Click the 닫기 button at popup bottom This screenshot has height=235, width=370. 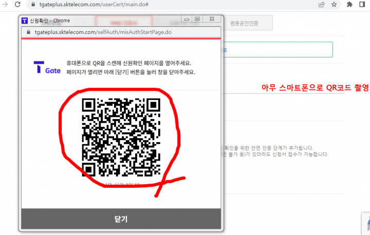[121, 219]
